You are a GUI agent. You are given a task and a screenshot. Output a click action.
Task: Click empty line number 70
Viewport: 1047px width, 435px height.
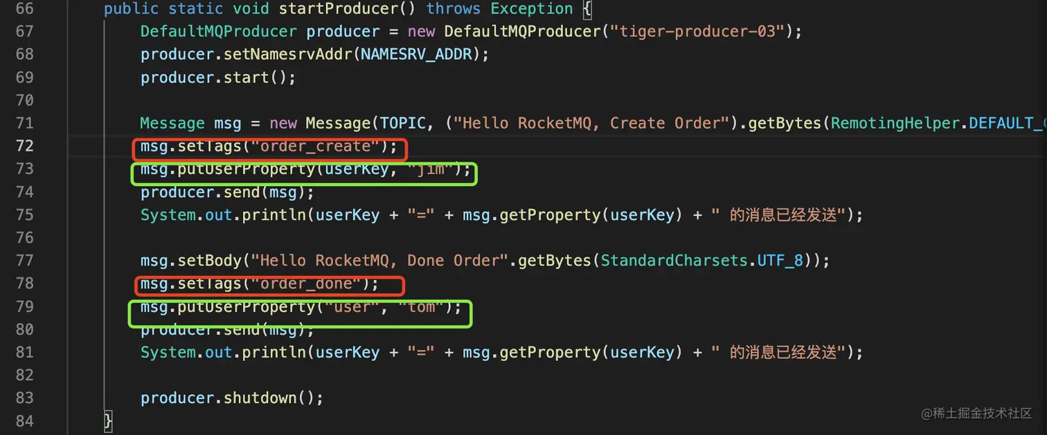(24, 100)
